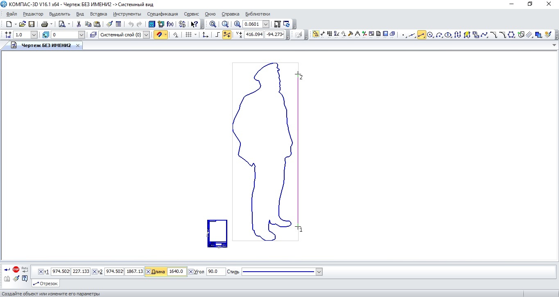The height and width of the screenshot is (297, 559).
Task: Toggle the т1 point lock checkbox
Action: pos(41,272)
